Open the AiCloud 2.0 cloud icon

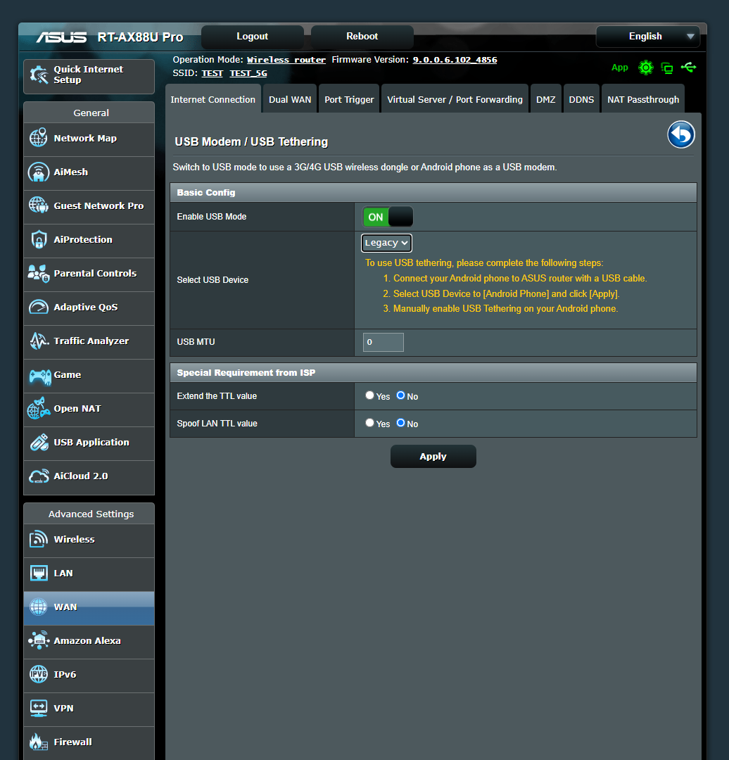point(39,476)
